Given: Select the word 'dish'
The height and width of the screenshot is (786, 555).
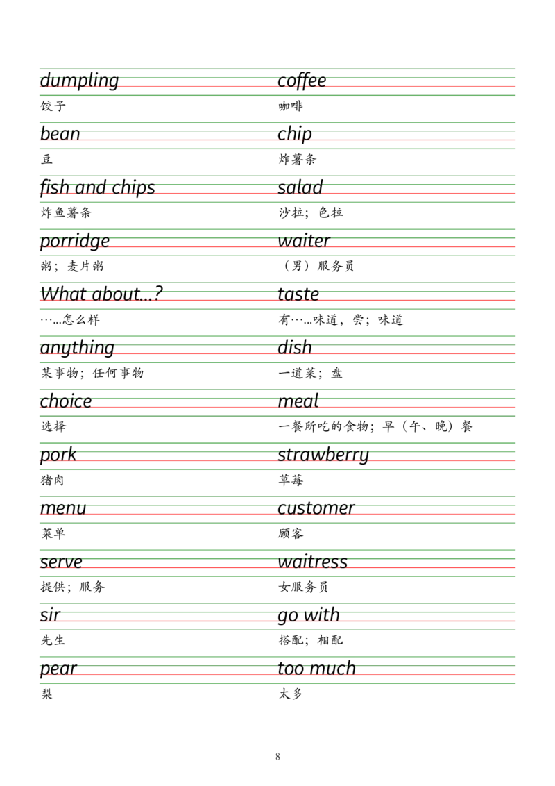Looking at the screenshot, I should pyautogui.click(x=295, y=348).
